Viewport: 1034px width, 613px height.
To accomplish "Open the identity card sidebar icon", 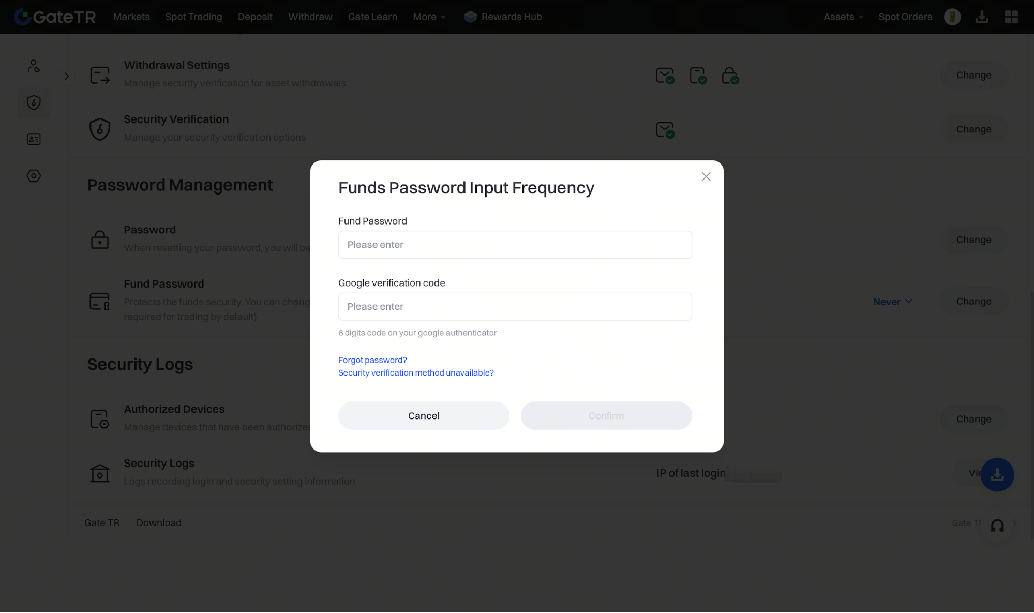I will tap(34, 139).
